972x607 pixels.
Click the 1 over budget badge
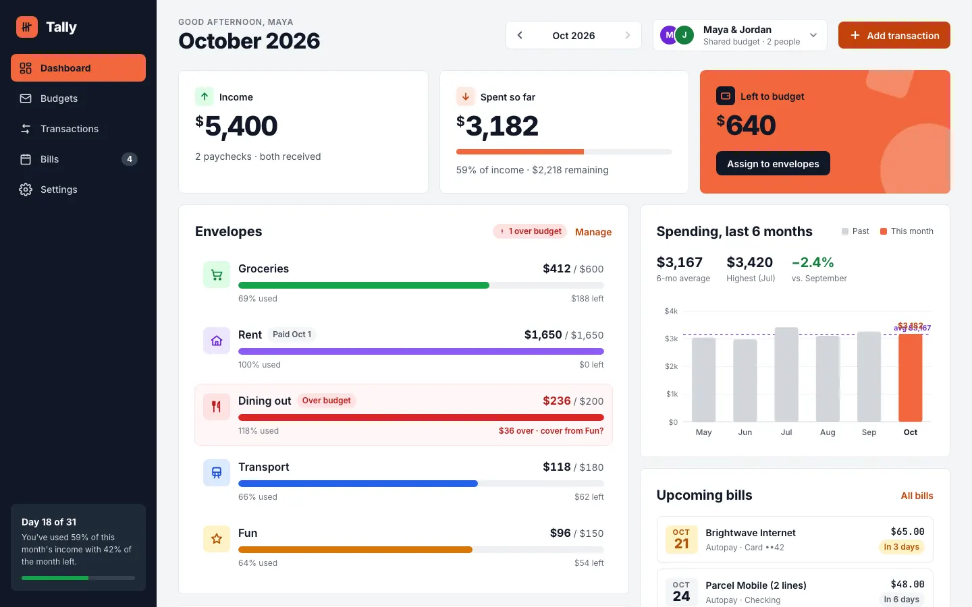click(530, 231)
